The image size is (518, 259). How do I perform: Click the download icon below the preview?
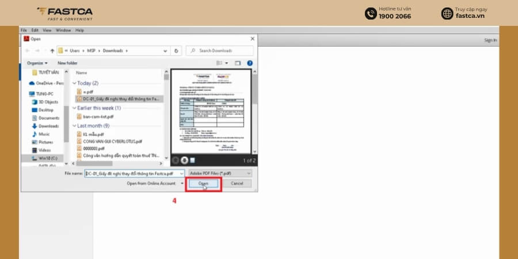184,160
